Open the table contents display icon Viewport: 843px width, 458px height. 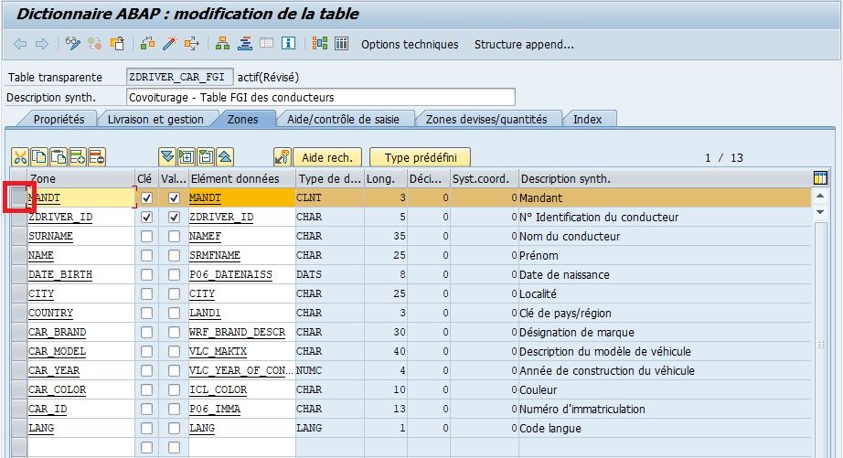(341, 44)
